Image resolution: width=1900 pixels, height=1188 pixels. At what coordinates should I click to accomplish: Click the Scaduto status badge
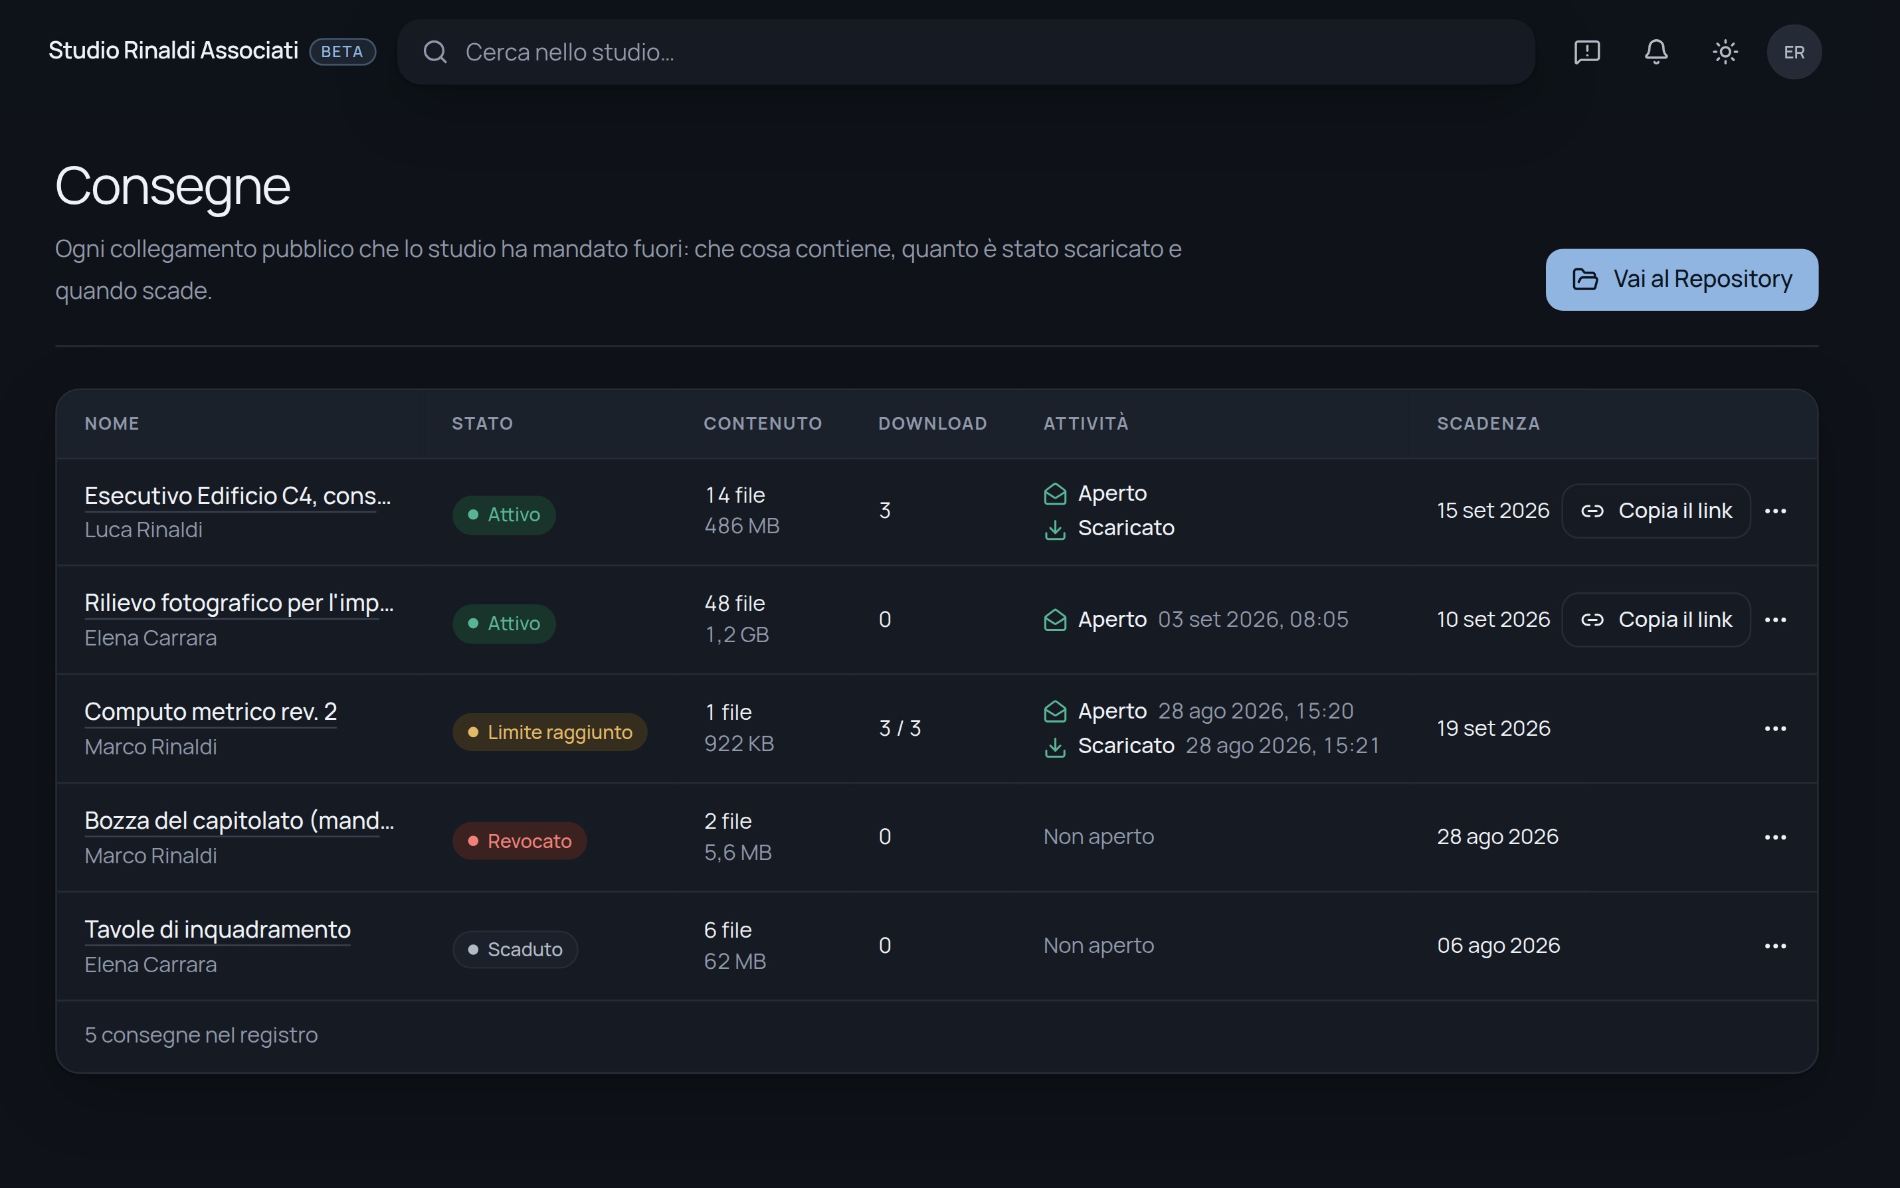pos(515,950)
